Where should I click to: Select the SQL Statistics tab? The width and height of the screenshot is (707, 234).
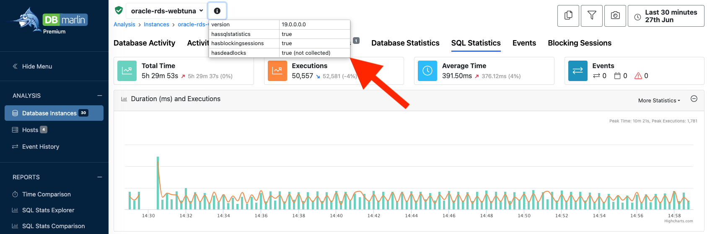tap(476, 43)
